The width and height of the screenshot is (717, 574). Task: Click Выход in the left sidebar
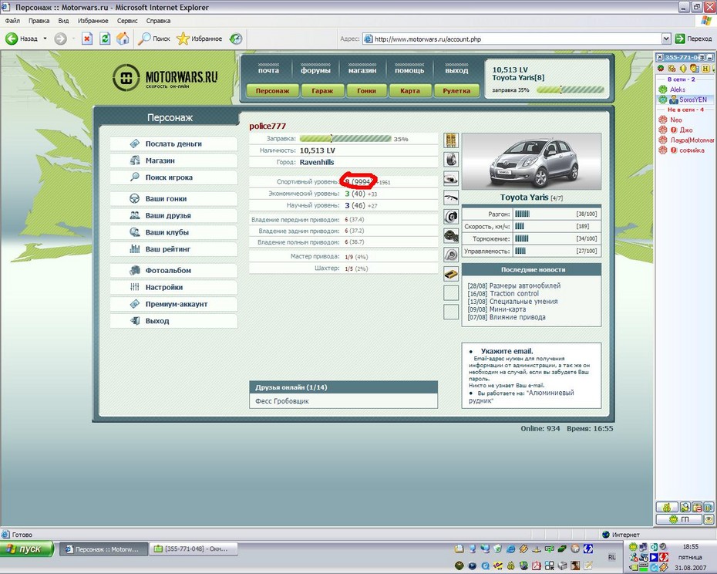tap(173, 321)
